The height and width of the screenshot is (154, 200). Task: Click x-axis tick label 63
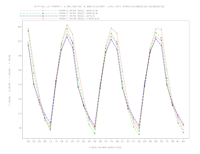coord(145,141)
